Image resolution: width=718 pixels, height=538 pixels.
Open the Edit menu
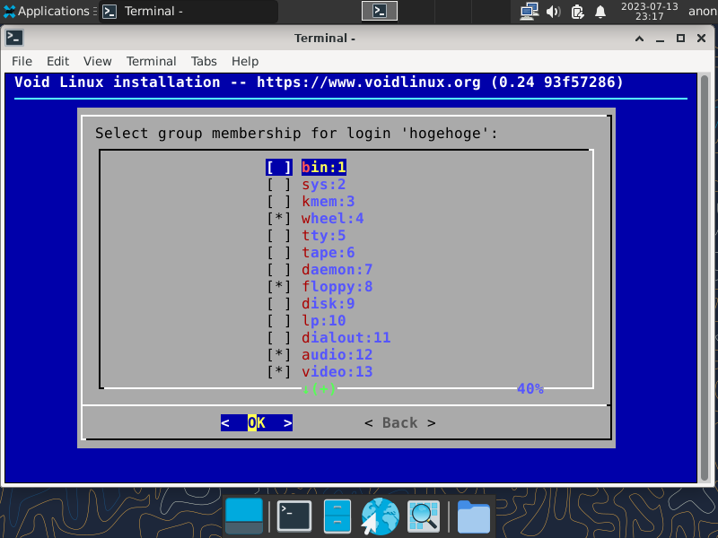57,61
